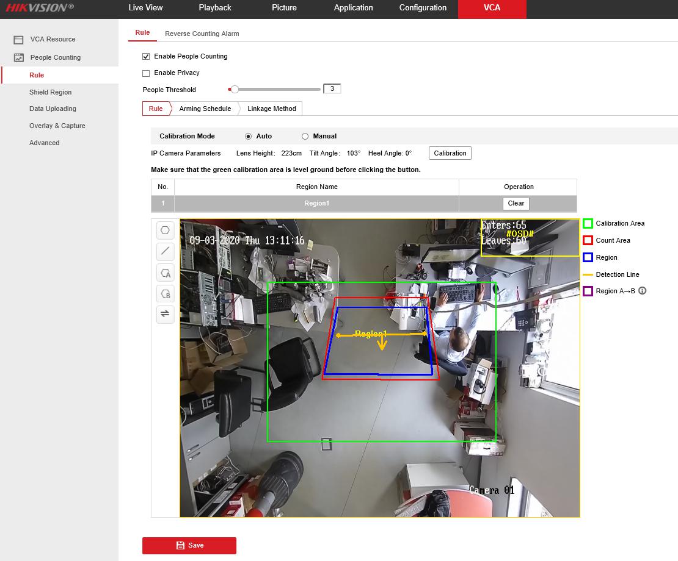Click the People Counting sidebar icon
This screenshot has height=561, width=678.
(19, 58)
